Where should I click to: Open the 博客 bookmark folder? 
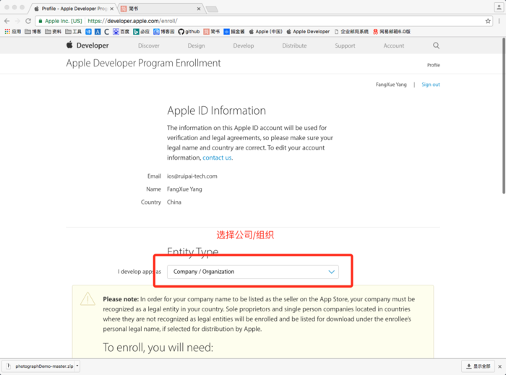(33, 32)
